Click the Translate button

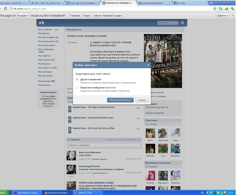pyautogui.click(x=75, y=16)
